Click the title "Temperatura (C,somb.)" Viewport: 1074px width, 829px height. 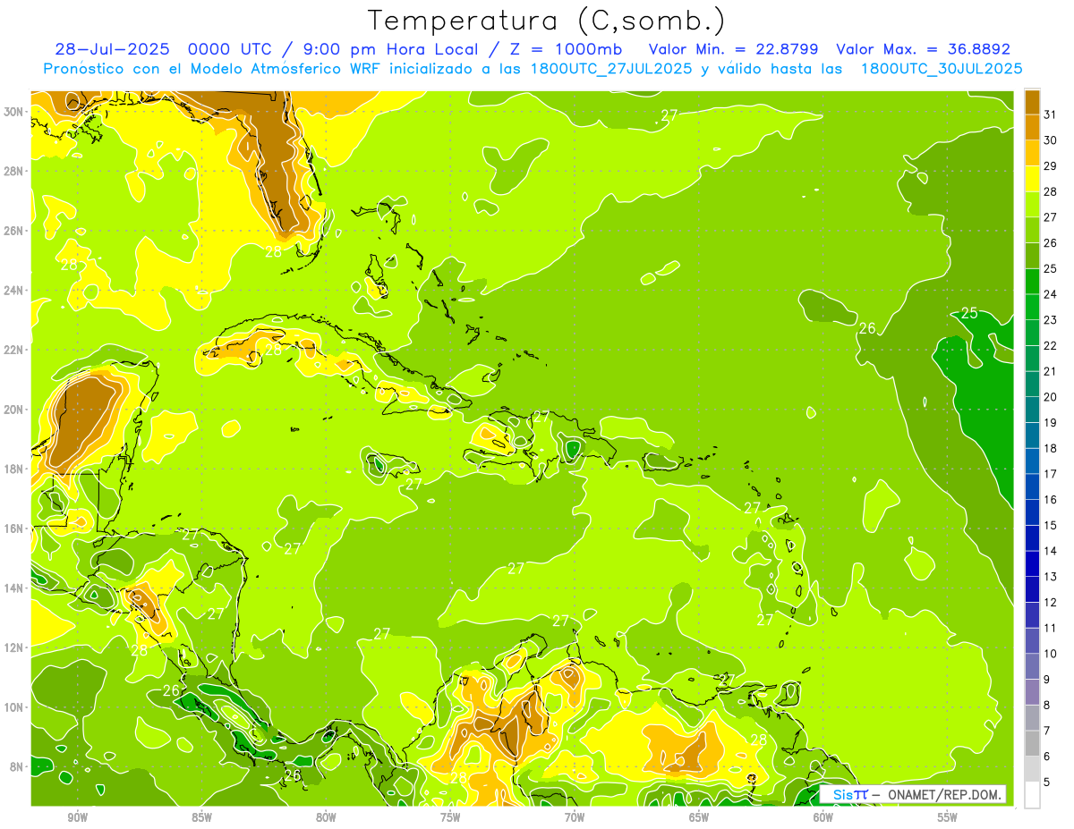click(547, 21)
